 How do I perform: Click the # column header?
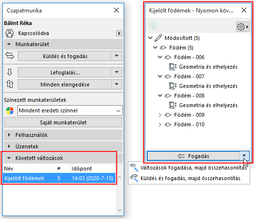pos(63,169)
